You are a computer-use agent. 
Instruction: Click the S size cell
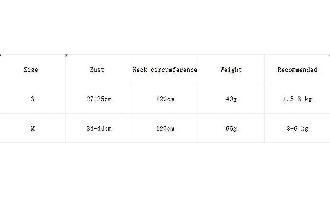[33, 99]
